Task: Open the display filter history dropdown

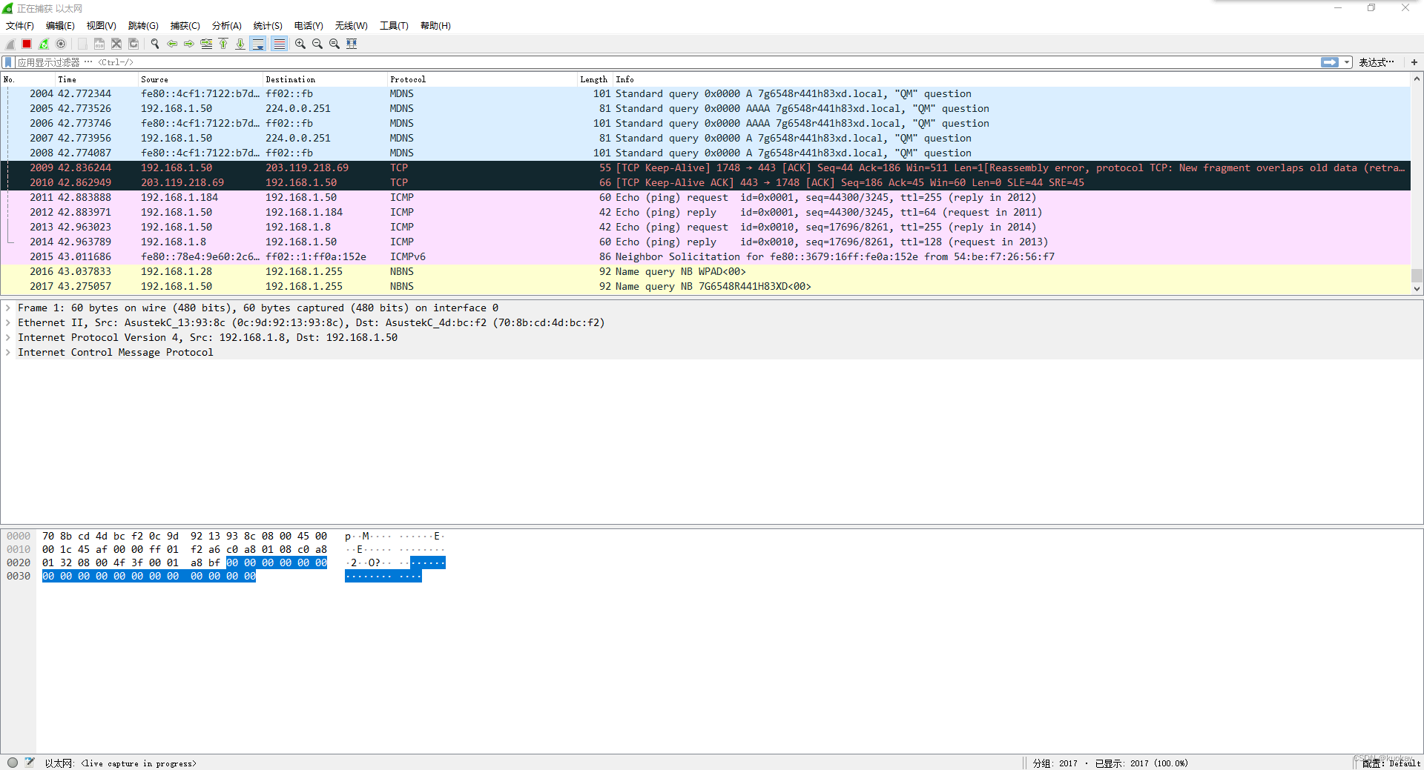Action: (x=1347, y=62)
